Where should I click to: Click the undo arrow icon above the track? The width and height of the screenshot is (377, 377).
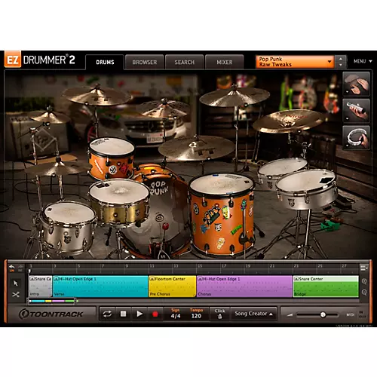click(x=11, y=268)
